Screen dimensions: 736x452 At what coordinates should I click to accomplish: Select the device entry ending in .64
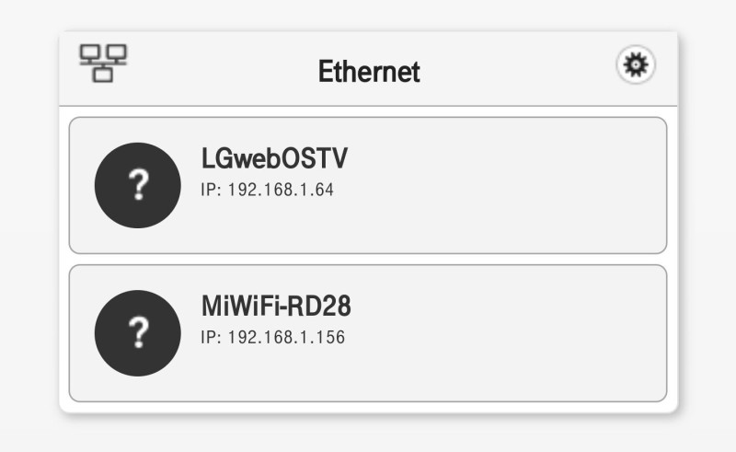click(x=368, y=185)
